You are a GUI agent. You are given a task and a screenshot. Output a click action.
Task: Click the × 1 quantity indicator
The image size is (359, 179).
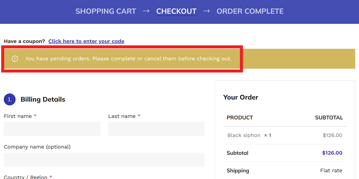point(267,135)
